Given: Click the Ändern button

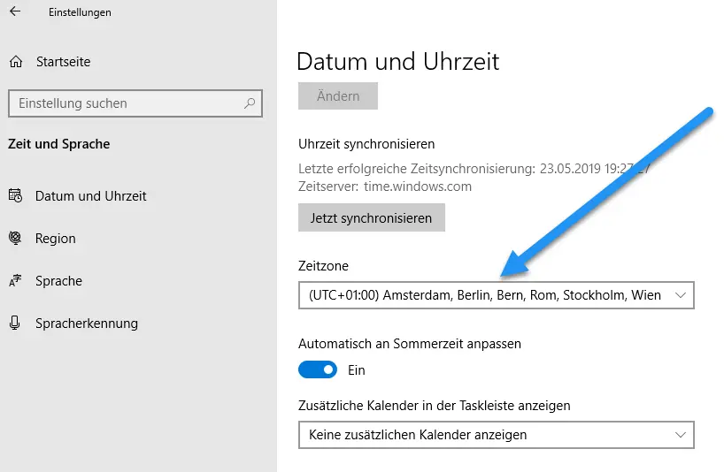Looking at the screenshot, I should pyautogui.click(x=337, y=96).
